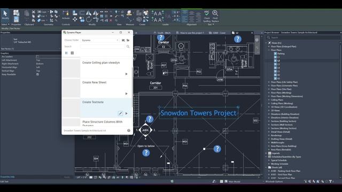Select the Create New Sheet script row
The image size is (342, 192).
(97, 88)
